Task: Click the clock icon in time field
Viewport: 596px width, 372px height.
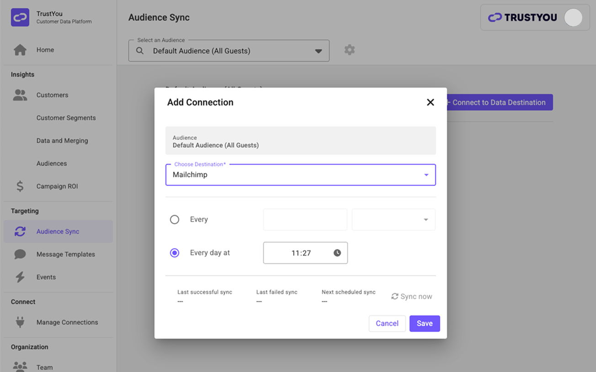Action: 337,253
